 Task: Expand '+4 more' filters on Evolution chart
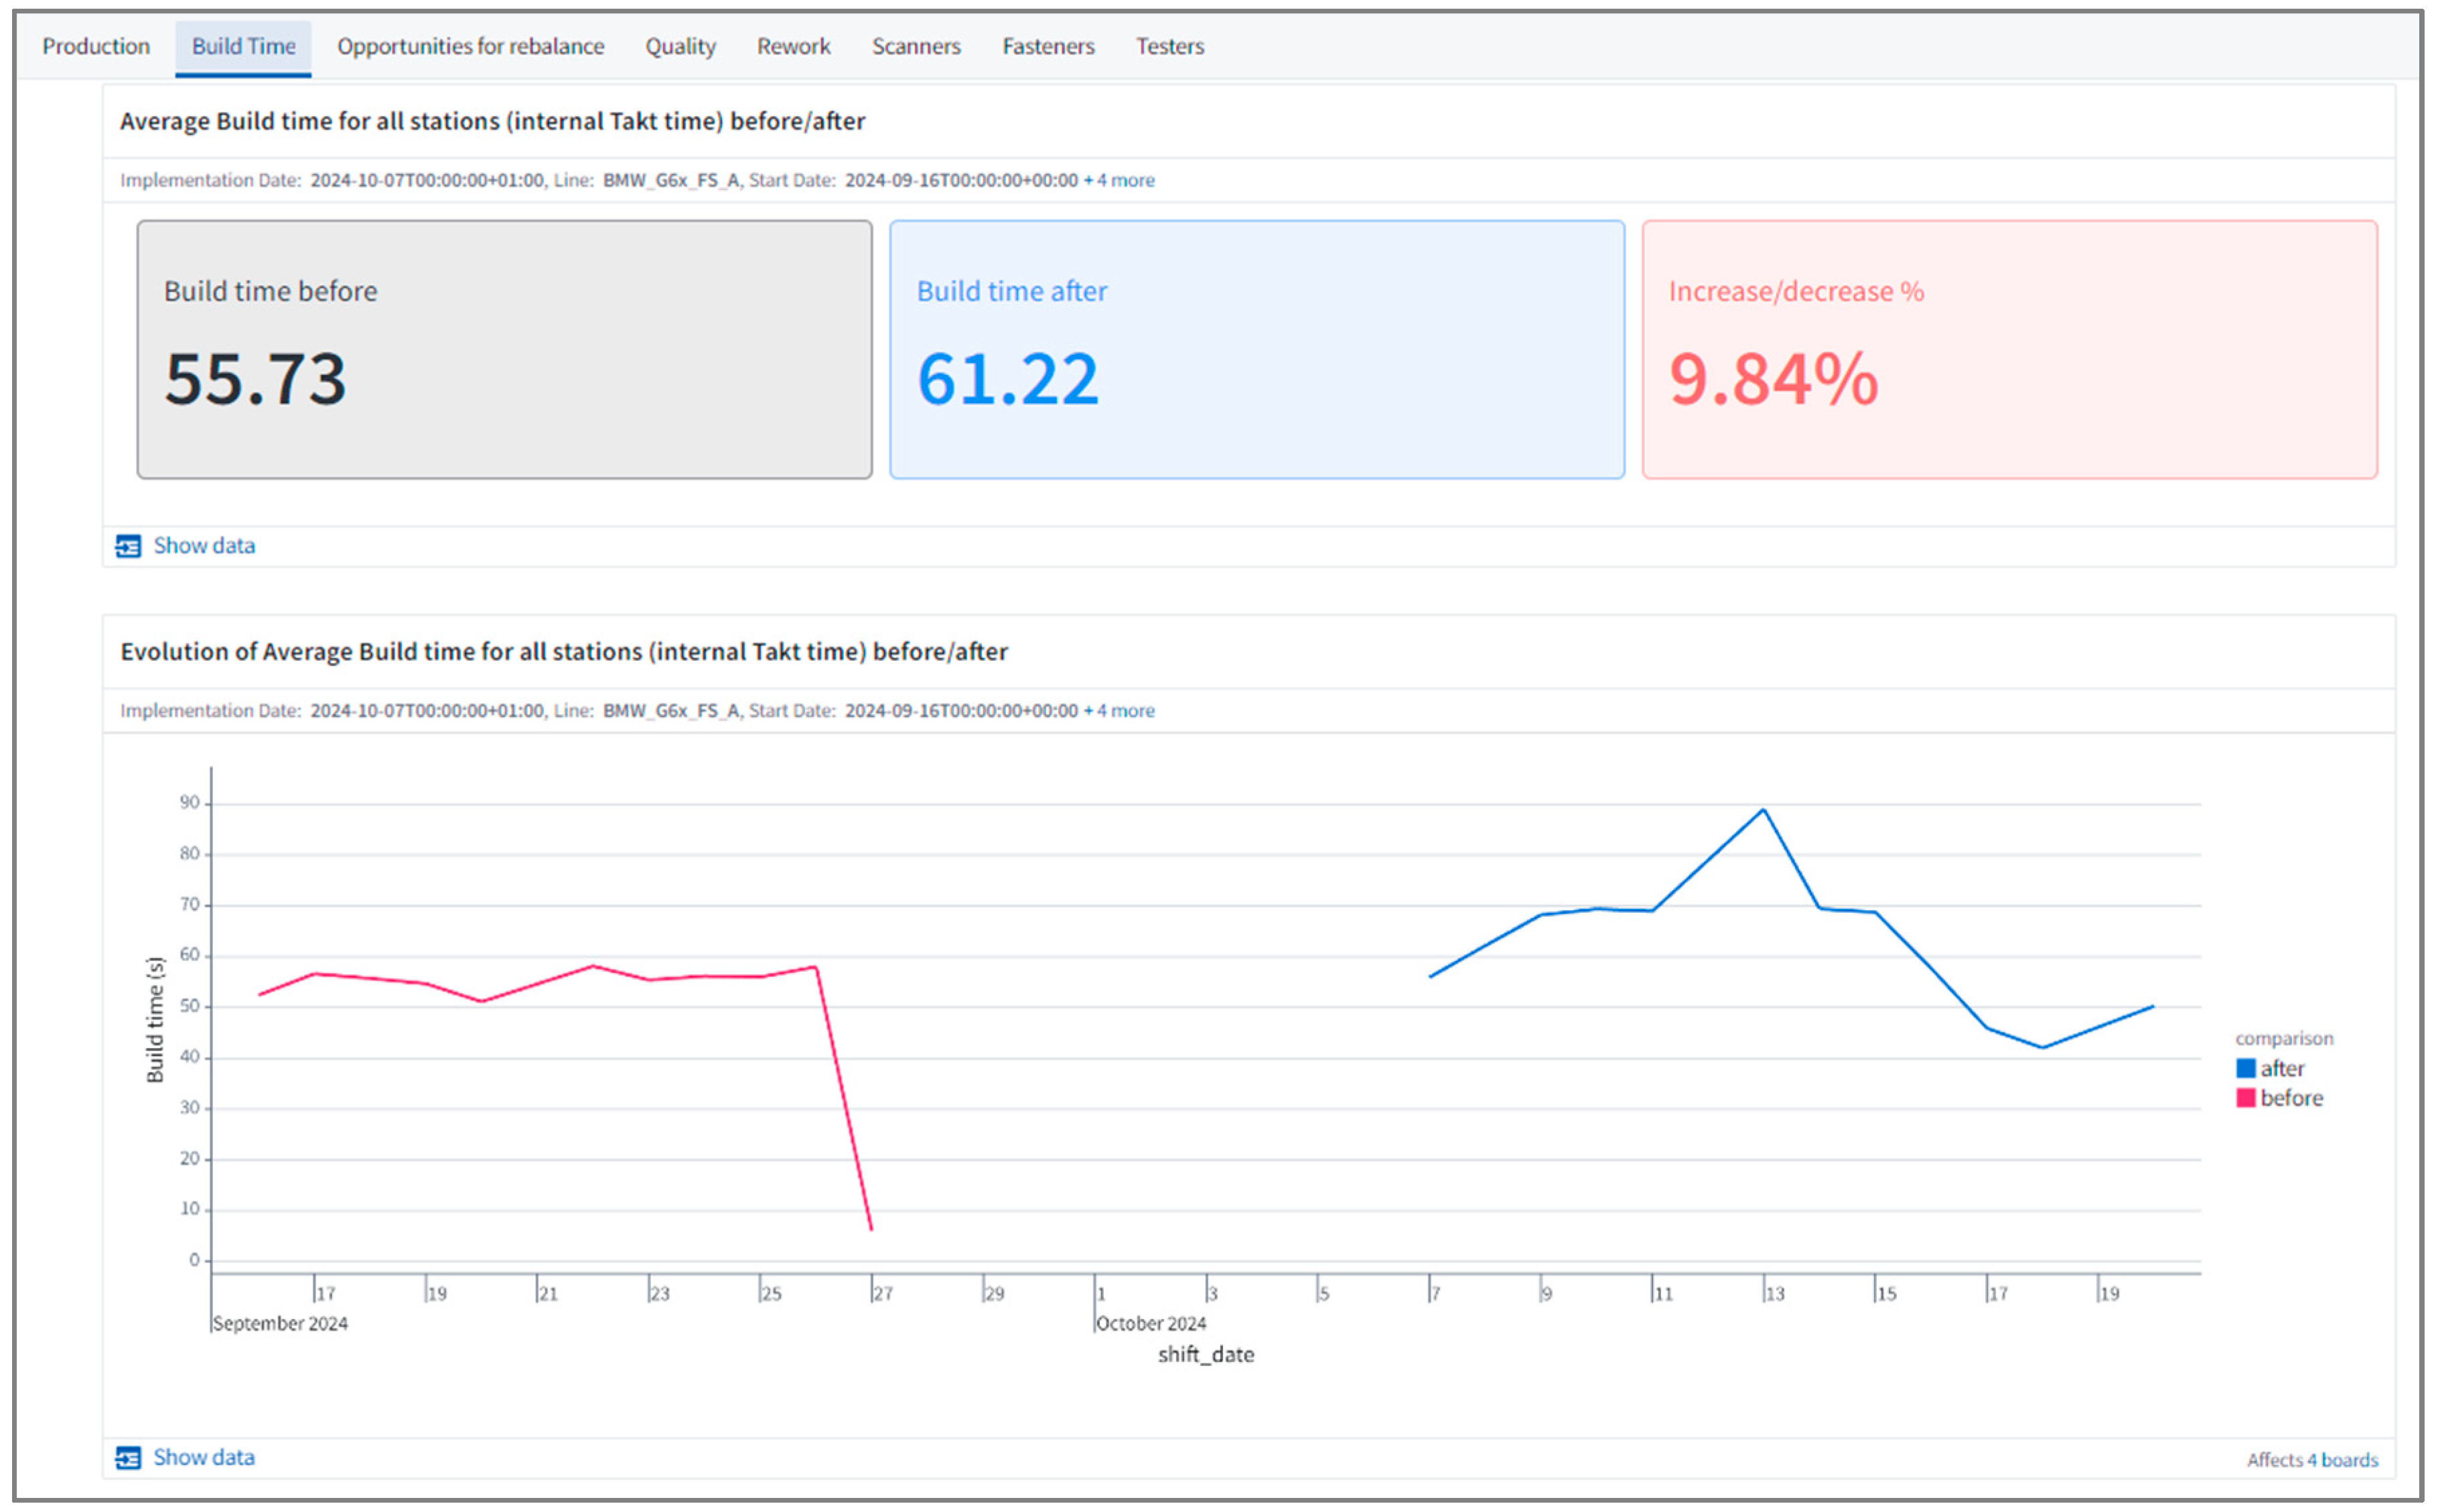[1119, 711]
